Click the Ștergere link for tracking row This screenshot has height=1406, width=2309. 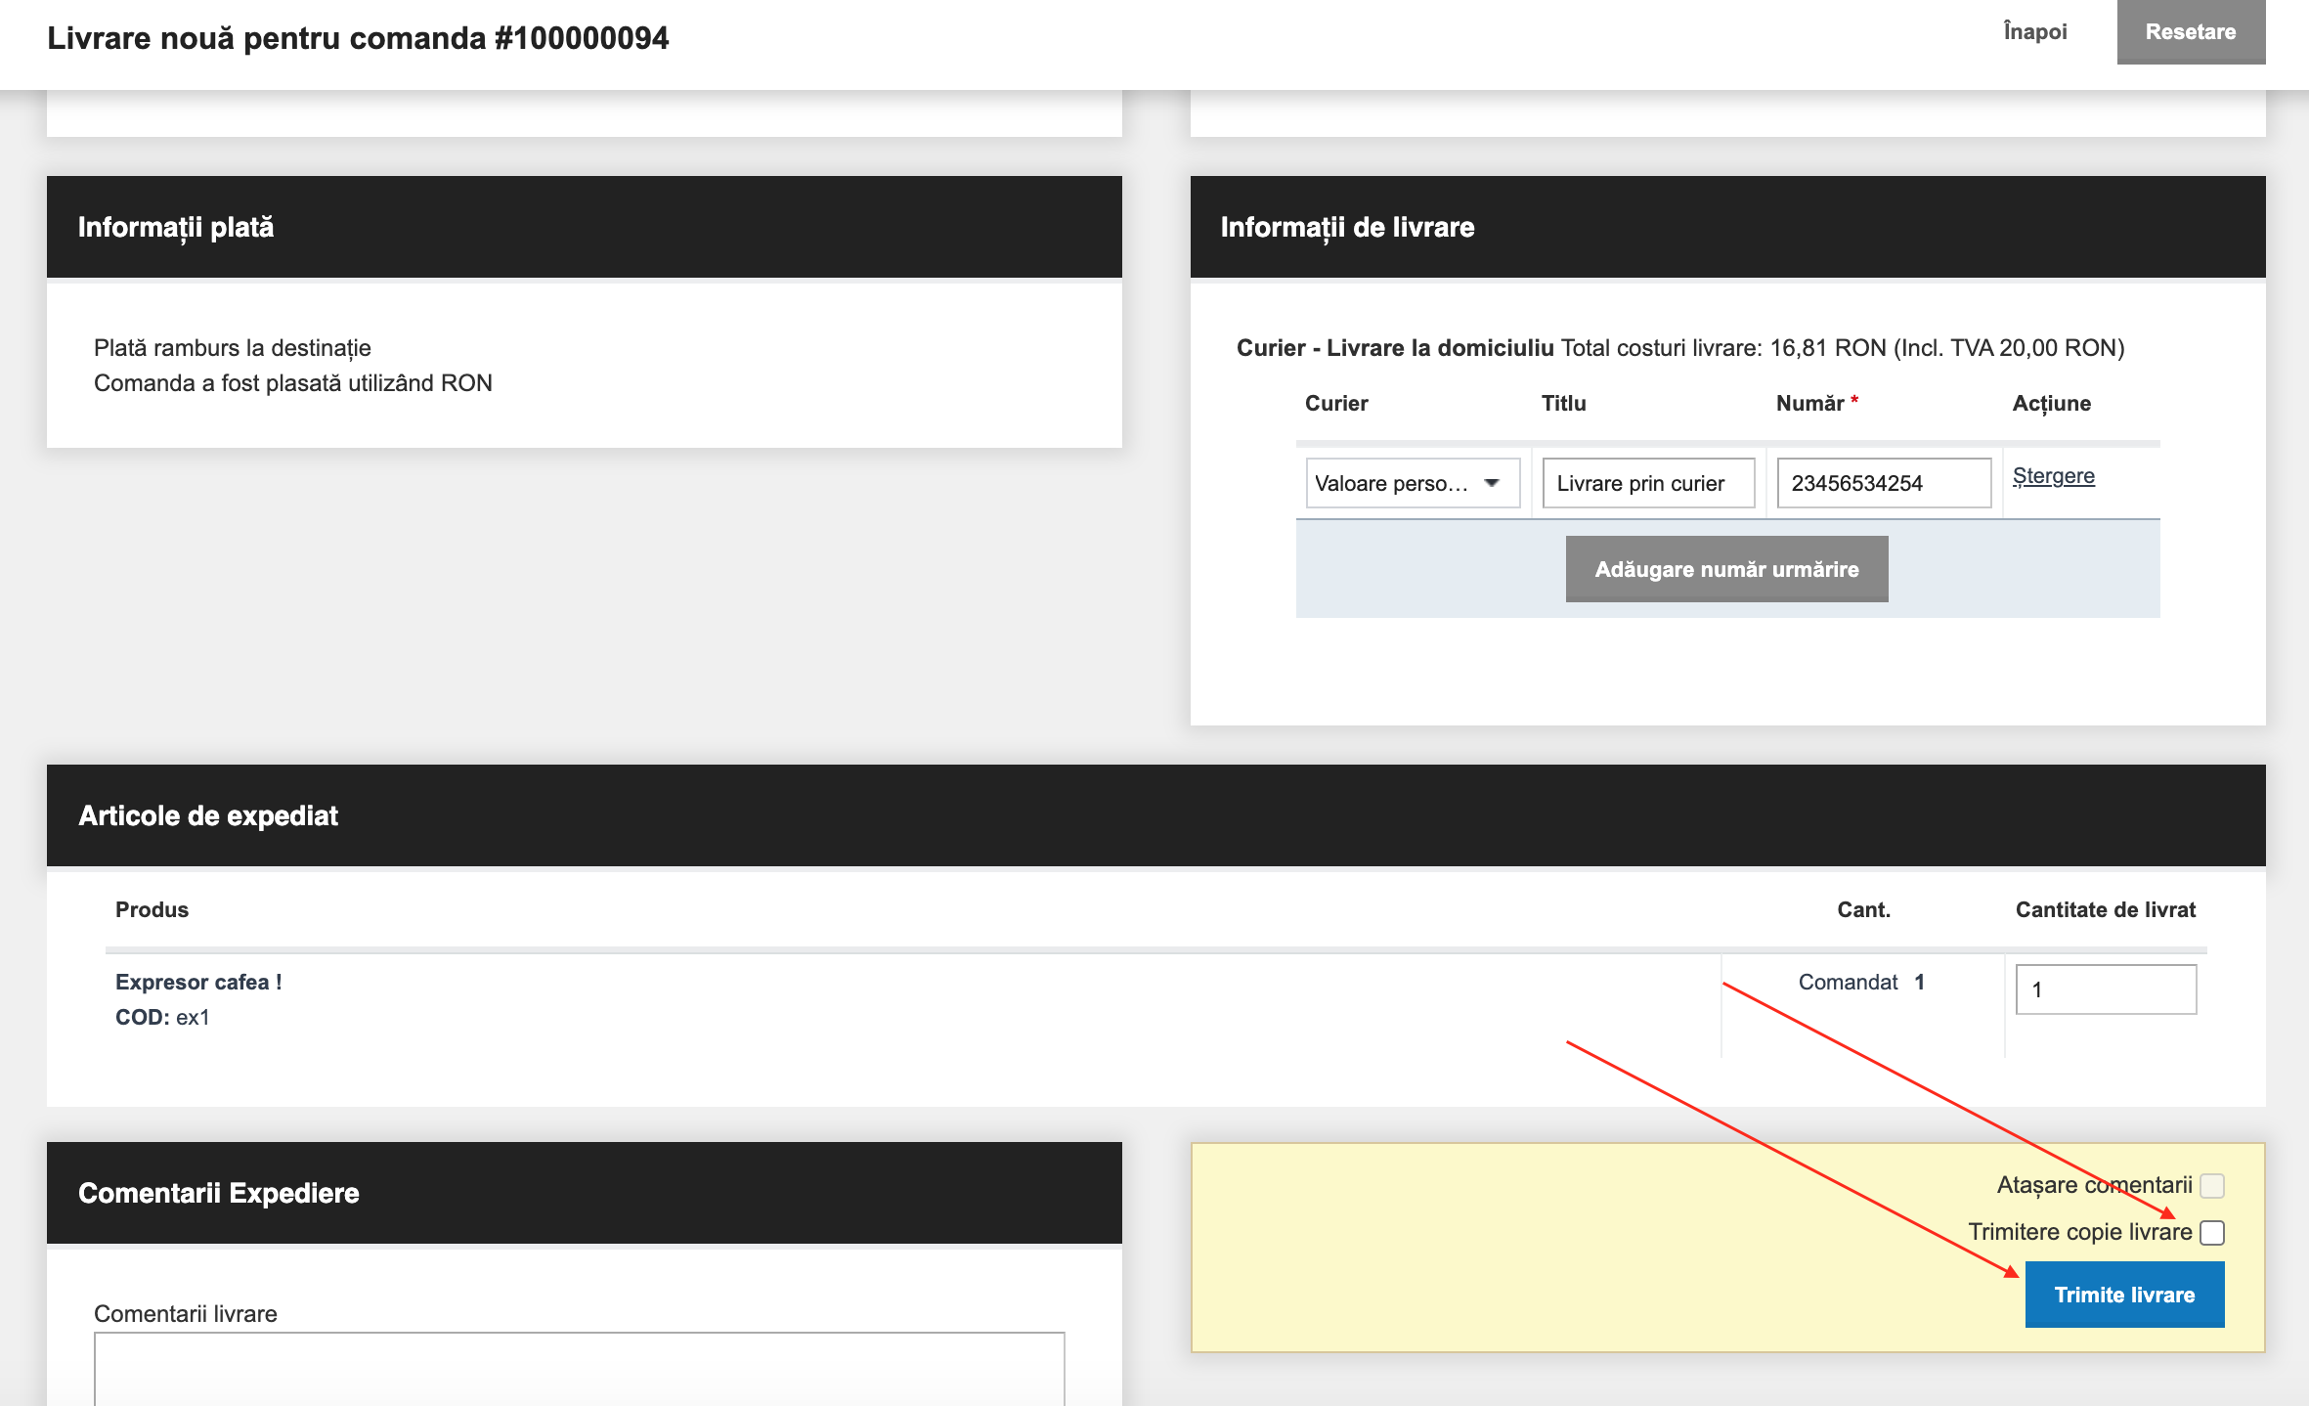(x=2053, y=476)
